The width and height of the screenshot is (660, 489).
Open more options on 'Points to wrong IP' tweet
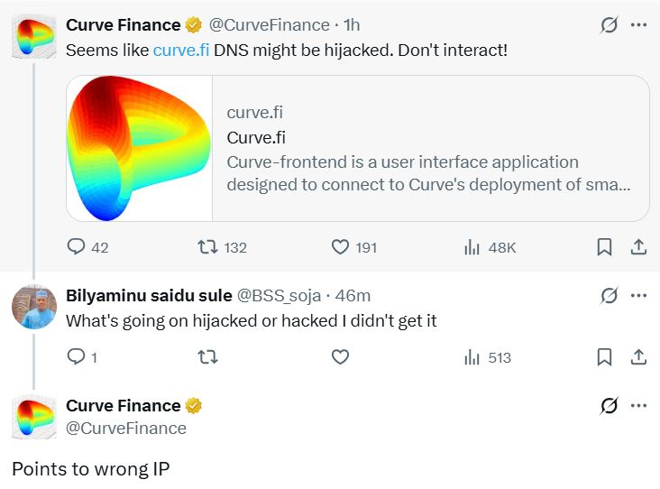click(638, 406)
